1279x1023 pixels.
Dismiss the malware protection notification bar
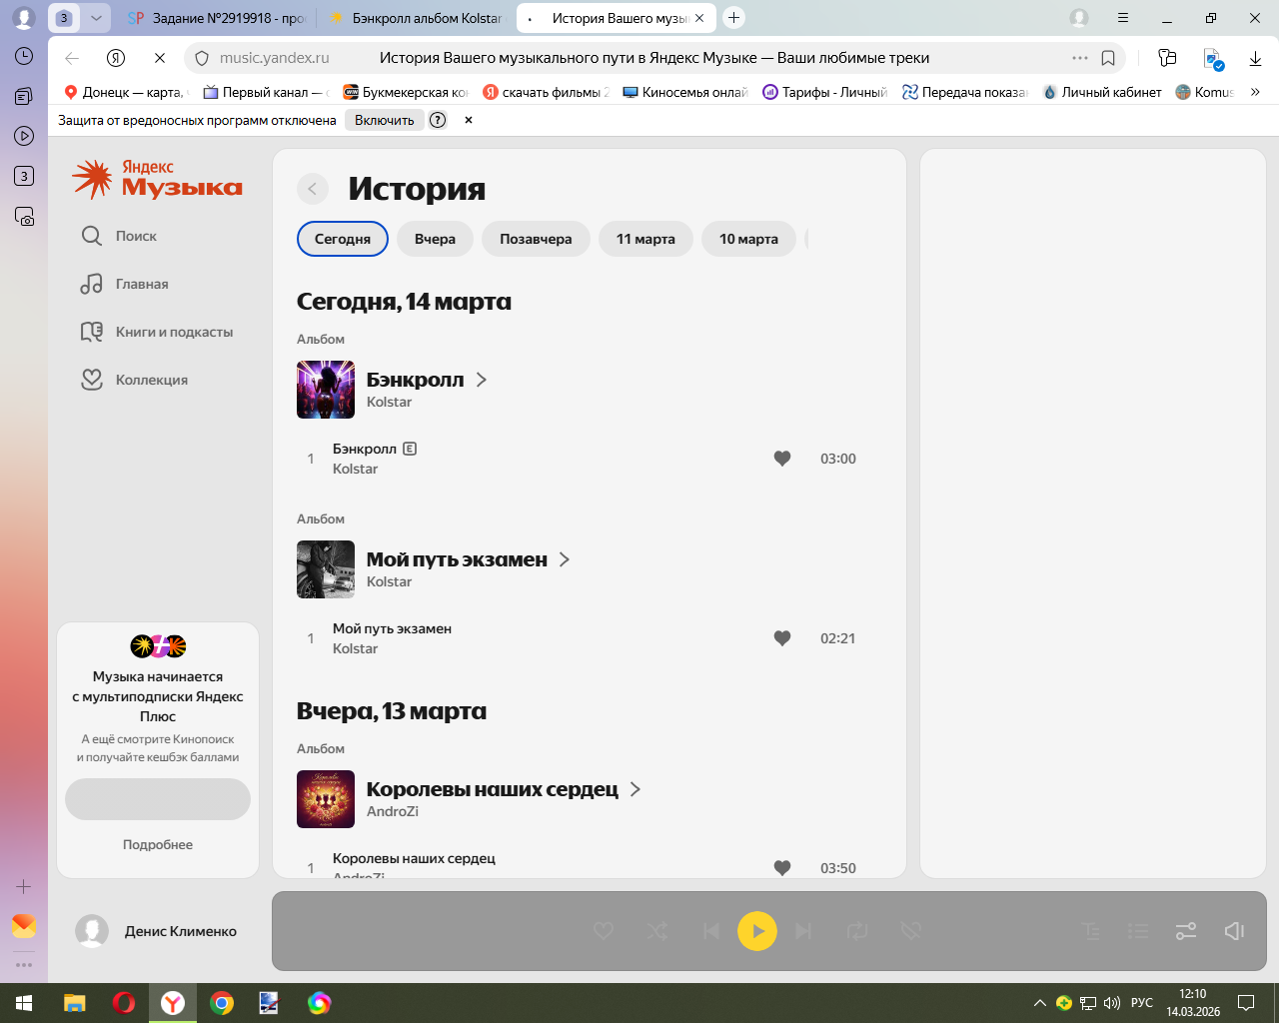coord(468,120)
